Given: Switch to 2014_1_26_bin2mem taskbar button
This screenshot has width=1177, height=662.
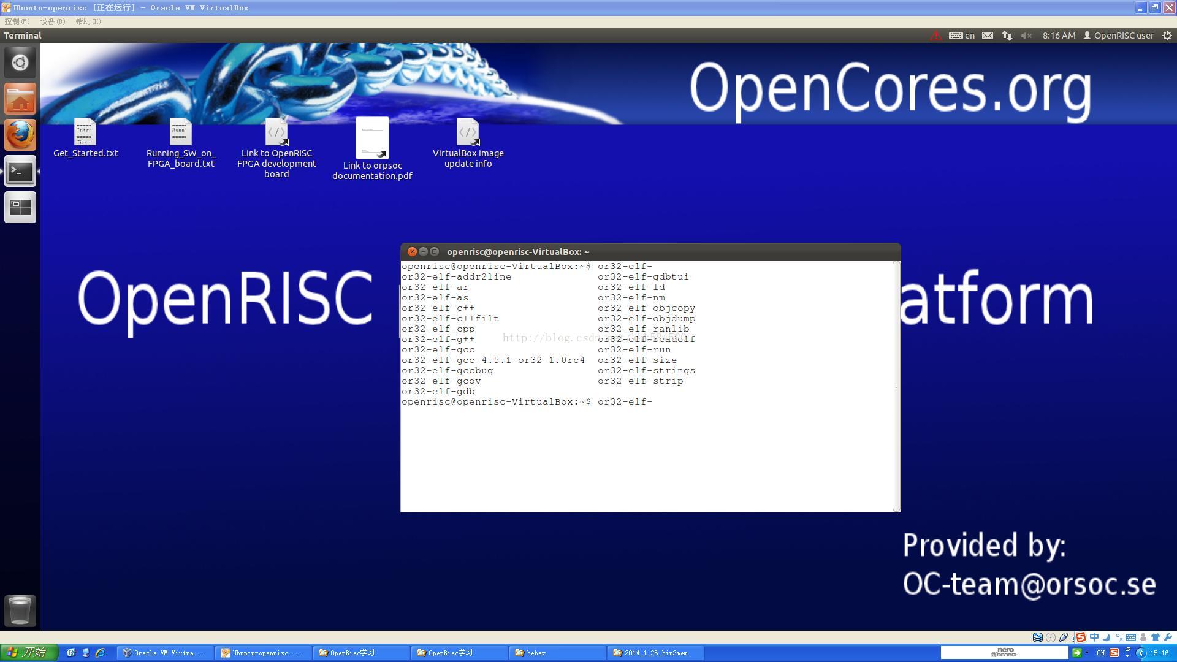Looking at the screenshot, I should click(x=655, y=653).
